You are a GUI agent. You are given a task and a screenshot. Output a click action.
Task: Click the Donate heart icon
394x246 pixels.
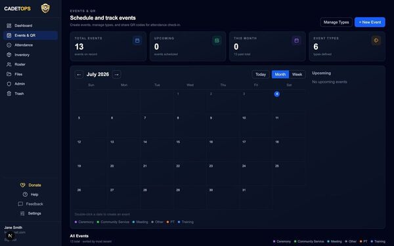22,185
